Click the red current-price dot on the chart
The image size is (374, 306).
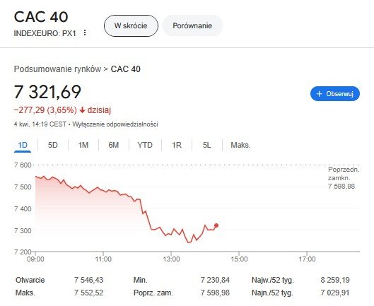(x=216, y=225)
